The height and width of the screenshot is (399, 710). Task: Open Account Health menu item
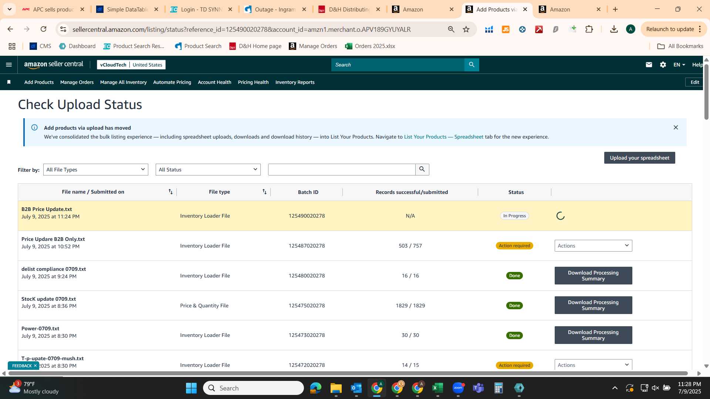214,82
